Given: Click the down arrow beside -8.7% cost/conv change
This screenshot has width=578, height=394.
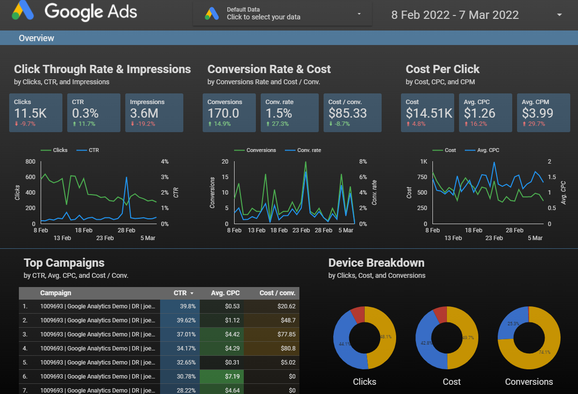Looking at the screenshot, I should point(331,124).
